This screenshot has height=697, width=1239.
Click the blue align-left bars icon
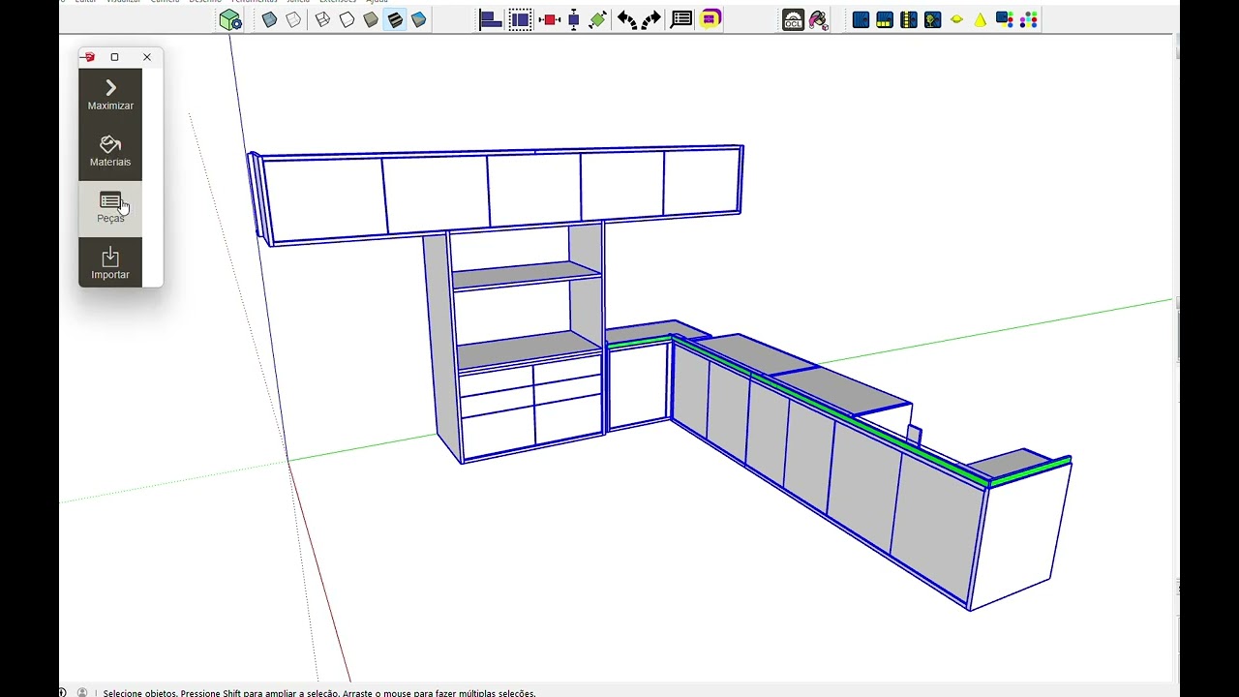pyautogui.click(x=491, y=19)
